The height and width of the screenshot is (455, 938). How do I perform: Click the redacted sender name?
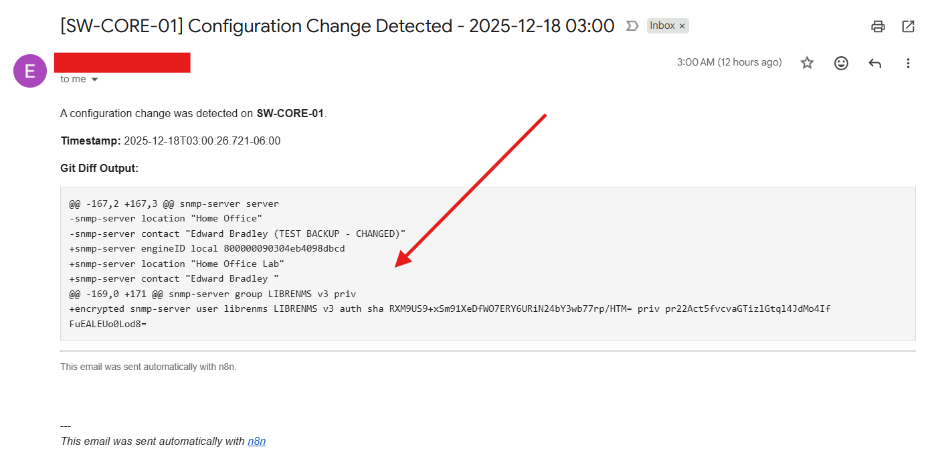tap(122, 62)
